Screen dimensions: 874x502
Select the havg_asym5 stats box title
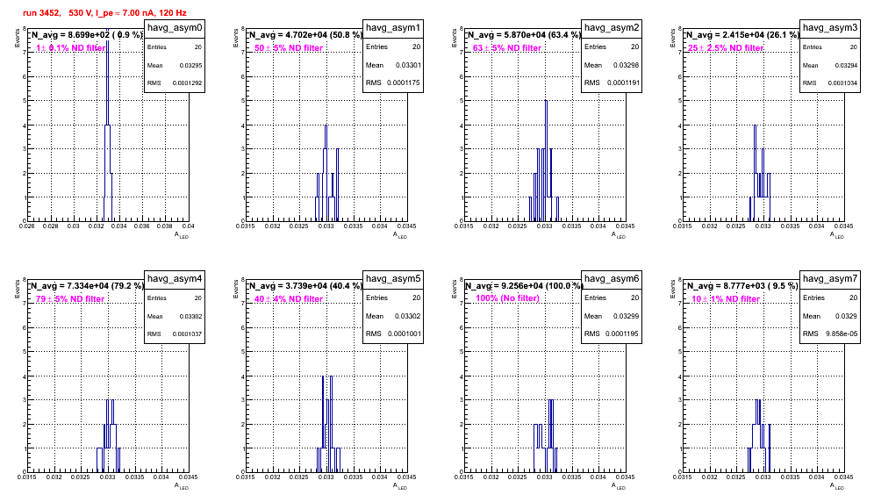tap(393, 279)
